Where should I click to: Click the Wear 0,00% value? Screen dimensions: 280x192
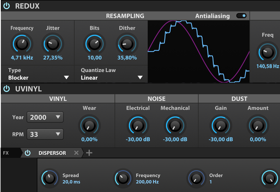89,139
